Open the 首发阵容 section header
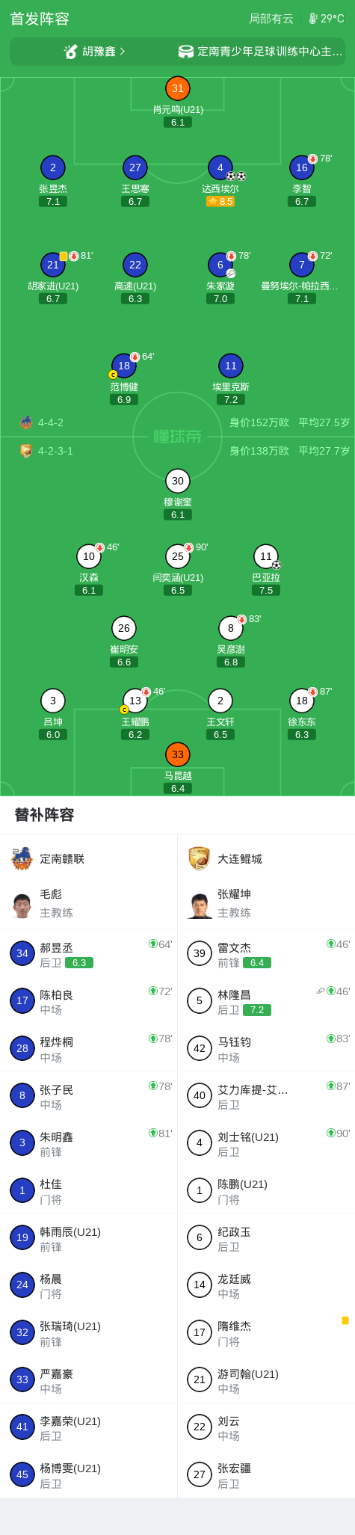 click(40, 19)
